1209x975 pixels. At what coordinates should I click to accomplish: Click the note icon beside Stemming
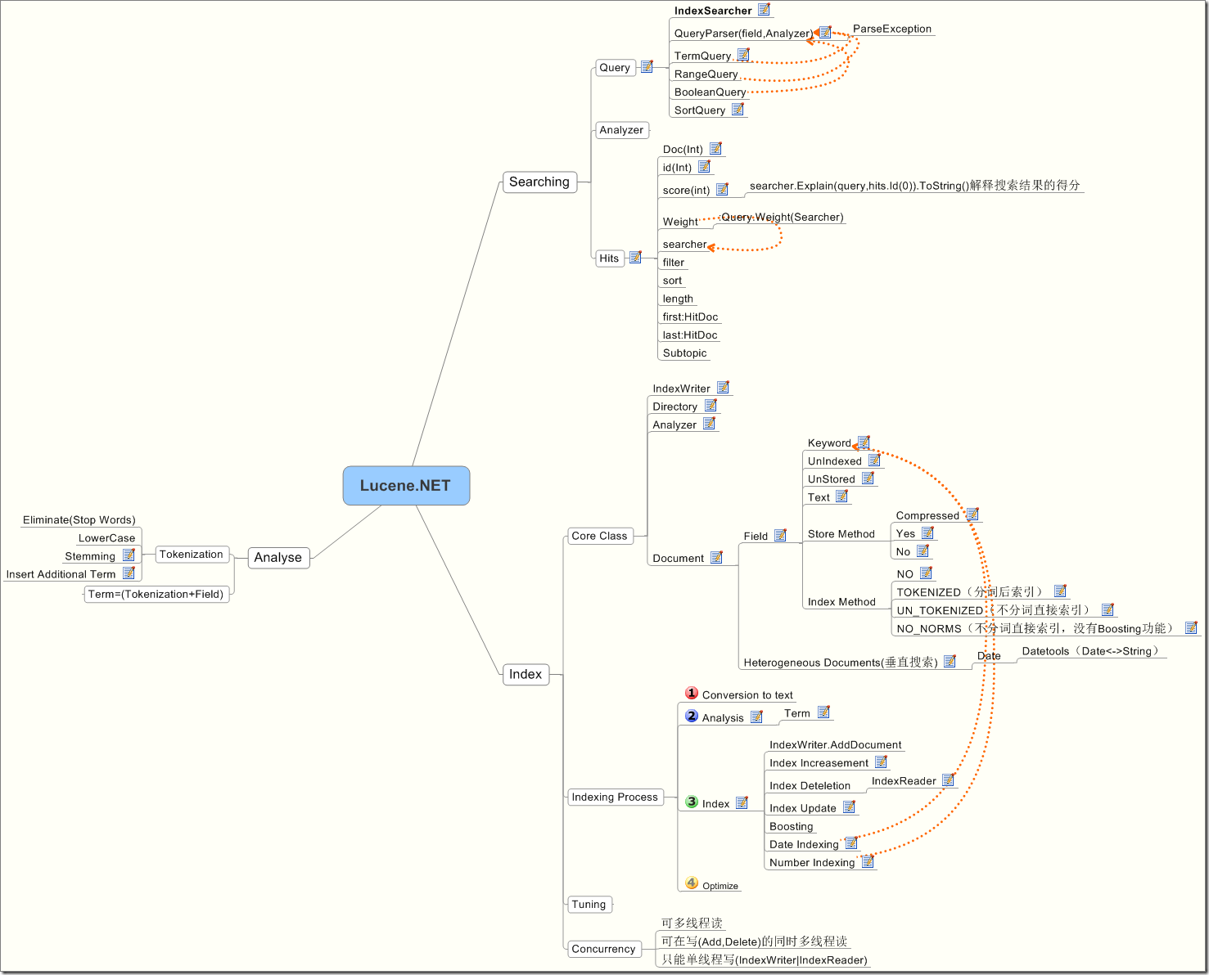[x=129, y=554]
